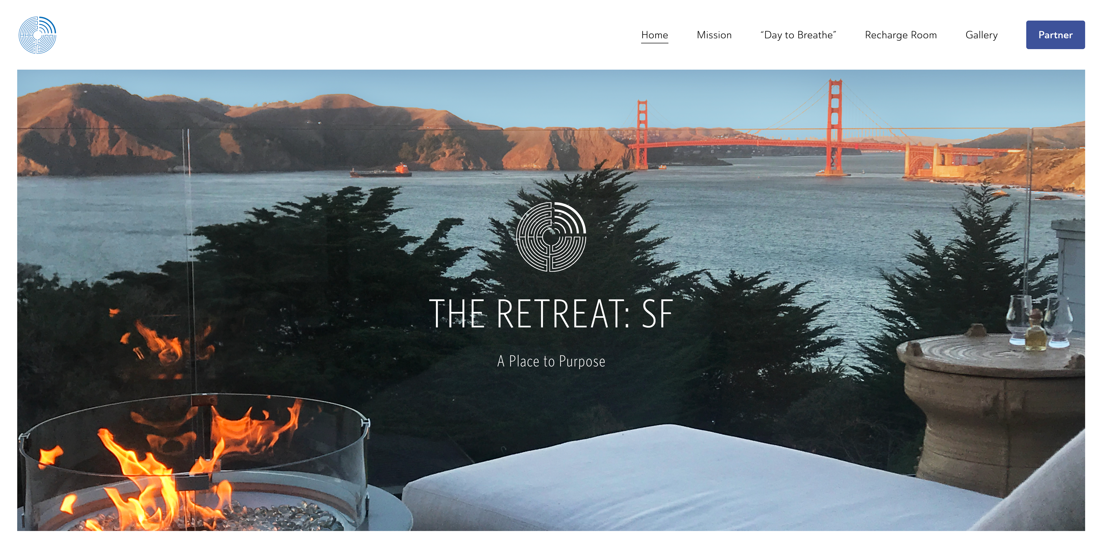
Task: Open the Home navigation link
Action: 654,35
